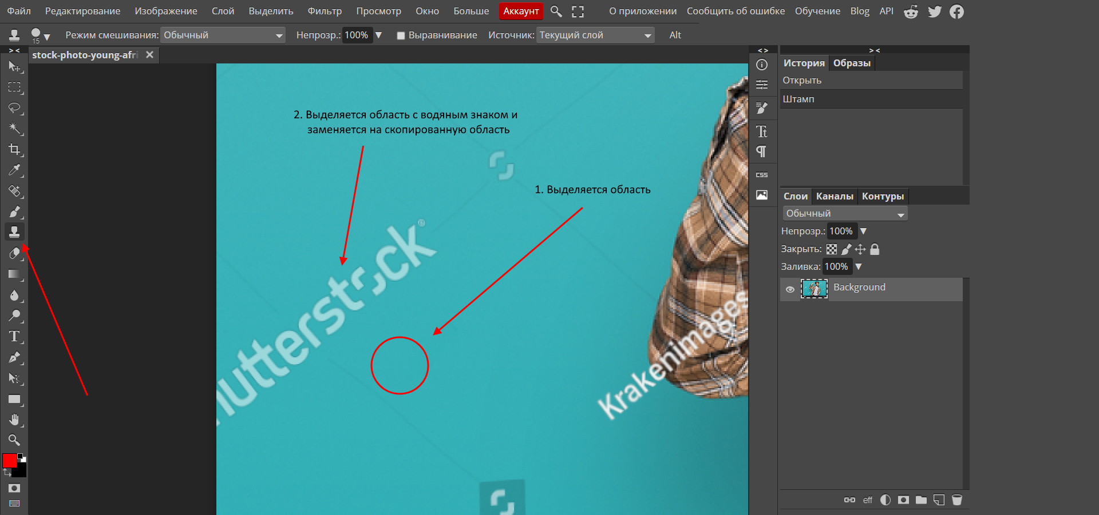Open the Фильтр menu
Screen dimensions: 1099x515
[325, 11]
